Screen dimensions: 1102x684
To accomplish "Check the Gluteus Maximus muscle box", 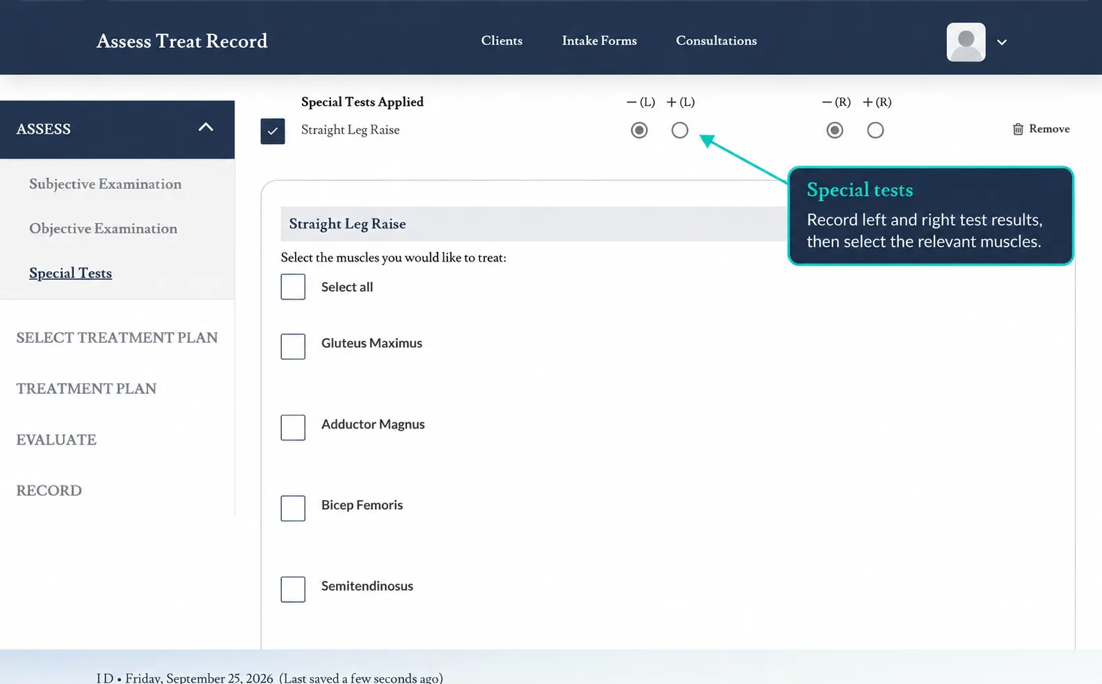I will pyautogui.click(x=293, y=346).
